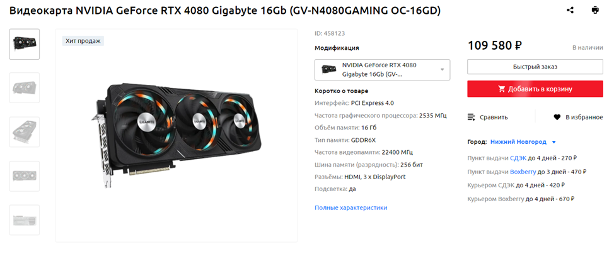View the third angled card thumbnail
This screenshot has width=614, height=254.
tap(25, 132)
